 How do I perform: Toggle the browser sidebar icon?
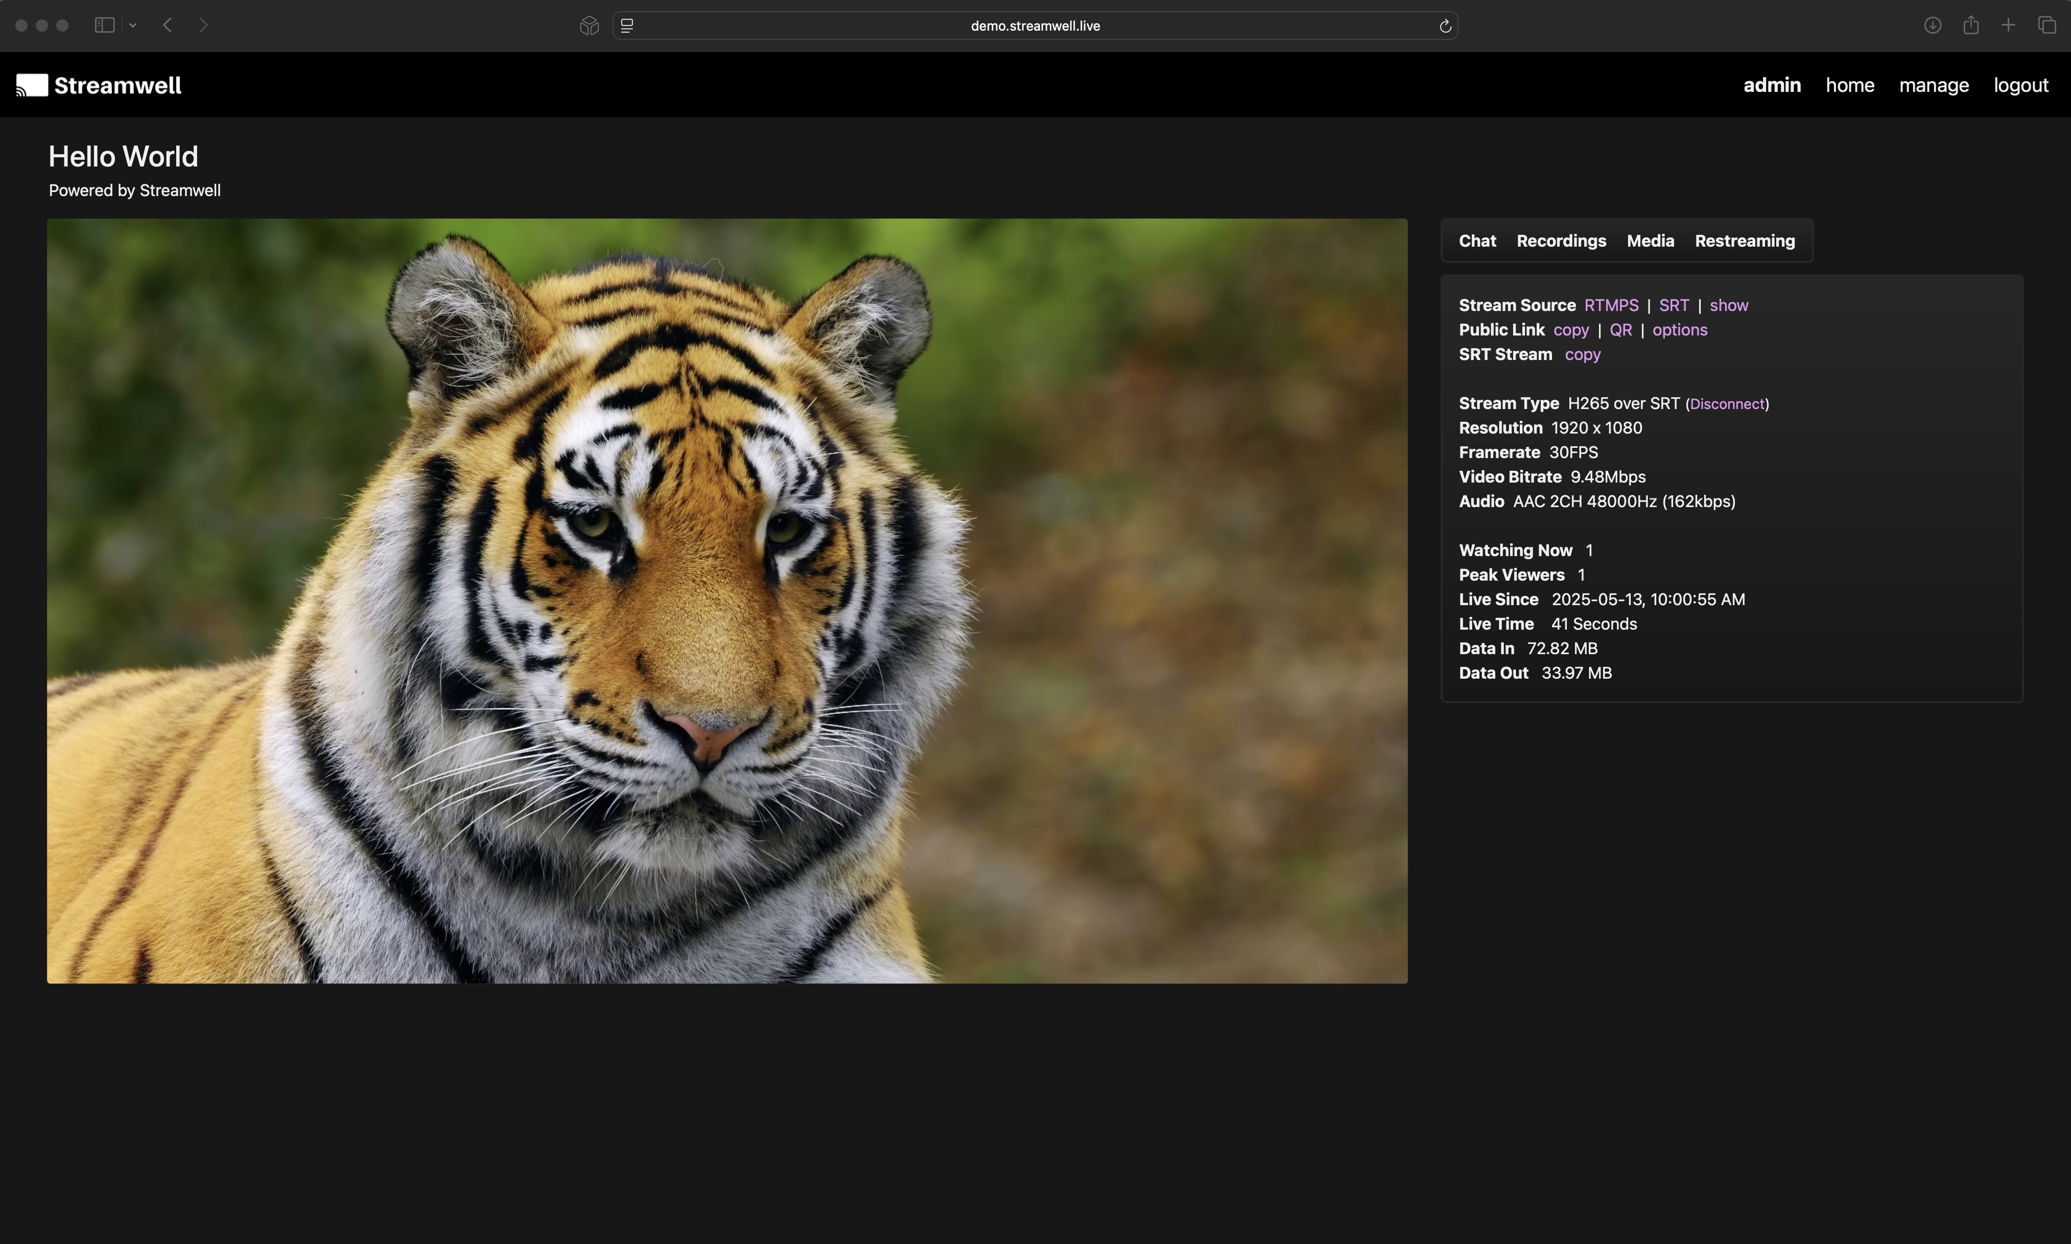click(x=105, y=25)
